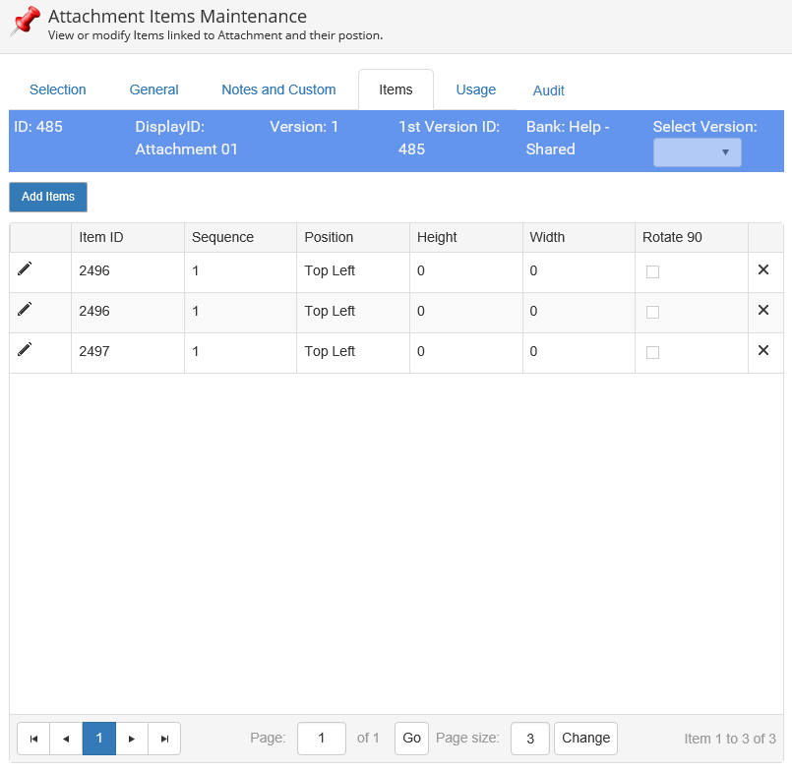Click the Page number input field
The height and width of the screenshot is (772, 792).
point(321,739)
